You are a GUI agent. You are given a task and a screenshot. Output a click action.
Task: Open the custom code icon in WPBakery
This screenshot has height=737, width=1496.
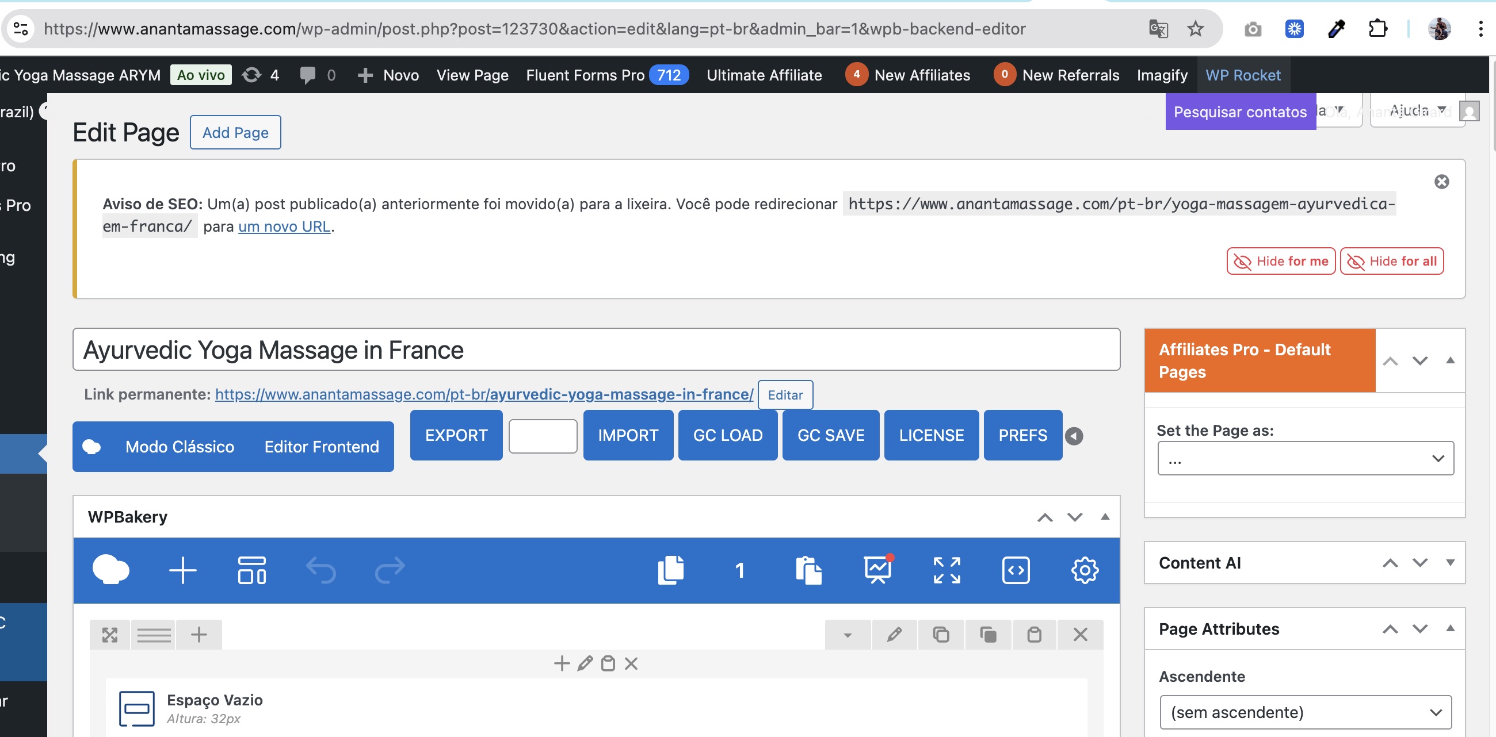tap(1016, 570)
